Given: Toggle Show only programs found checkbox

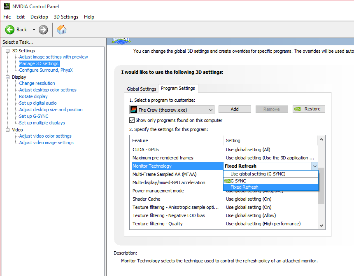Looking at the screenshot, I should pyautogui.click(x=132, y=120).
